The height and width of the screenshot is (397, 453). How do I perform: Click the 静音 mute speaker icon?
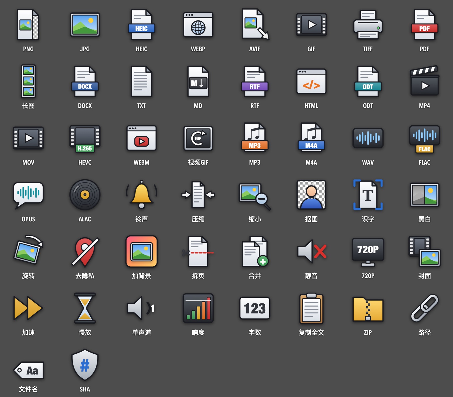pyautogui.click(x=312, y=251)
